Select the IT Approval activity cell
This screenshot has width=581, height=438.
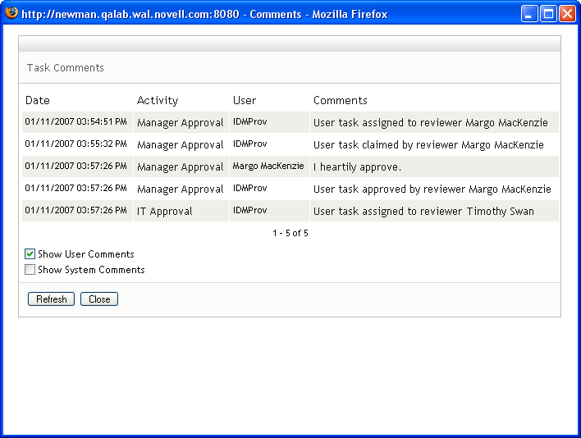165,212
